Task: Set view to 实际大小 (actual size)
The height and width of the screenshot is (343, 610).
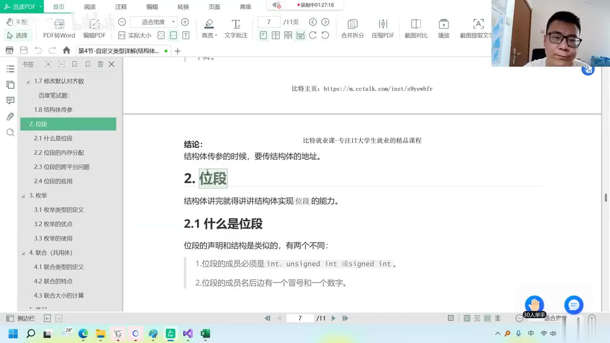Action: coord(134,35)
